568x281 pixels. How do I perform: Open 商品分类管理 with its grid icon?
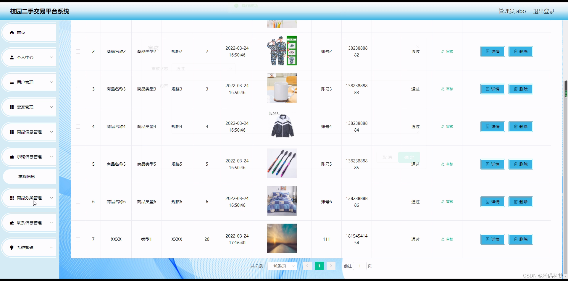coord(12,198)
